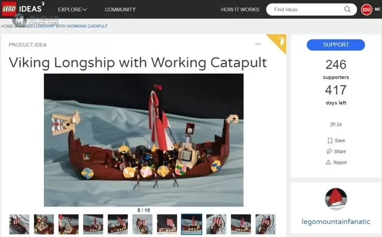Select the highlighted eighth gallery thumbnail
Image resolution: width=382 pixels, height=237 pixels.
192,224
